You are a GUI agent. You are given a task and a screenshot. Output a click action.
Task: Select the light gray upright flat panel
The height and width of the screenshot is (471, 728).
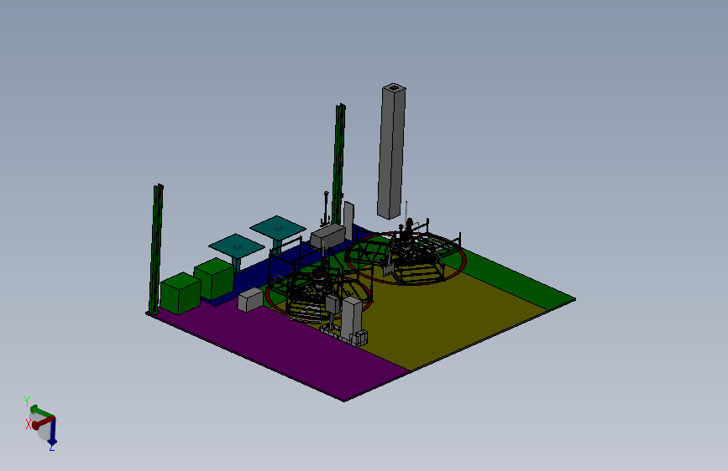coord(348,220)
